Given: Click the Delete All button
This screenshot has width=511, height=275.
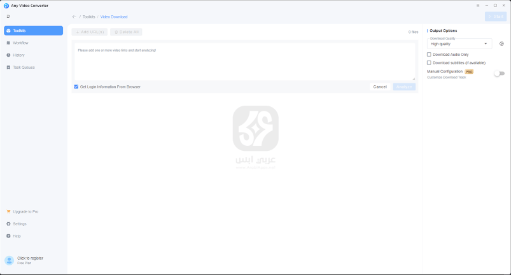Looking at the screenshot, I should pyautogui.click(x=126, y=32).
